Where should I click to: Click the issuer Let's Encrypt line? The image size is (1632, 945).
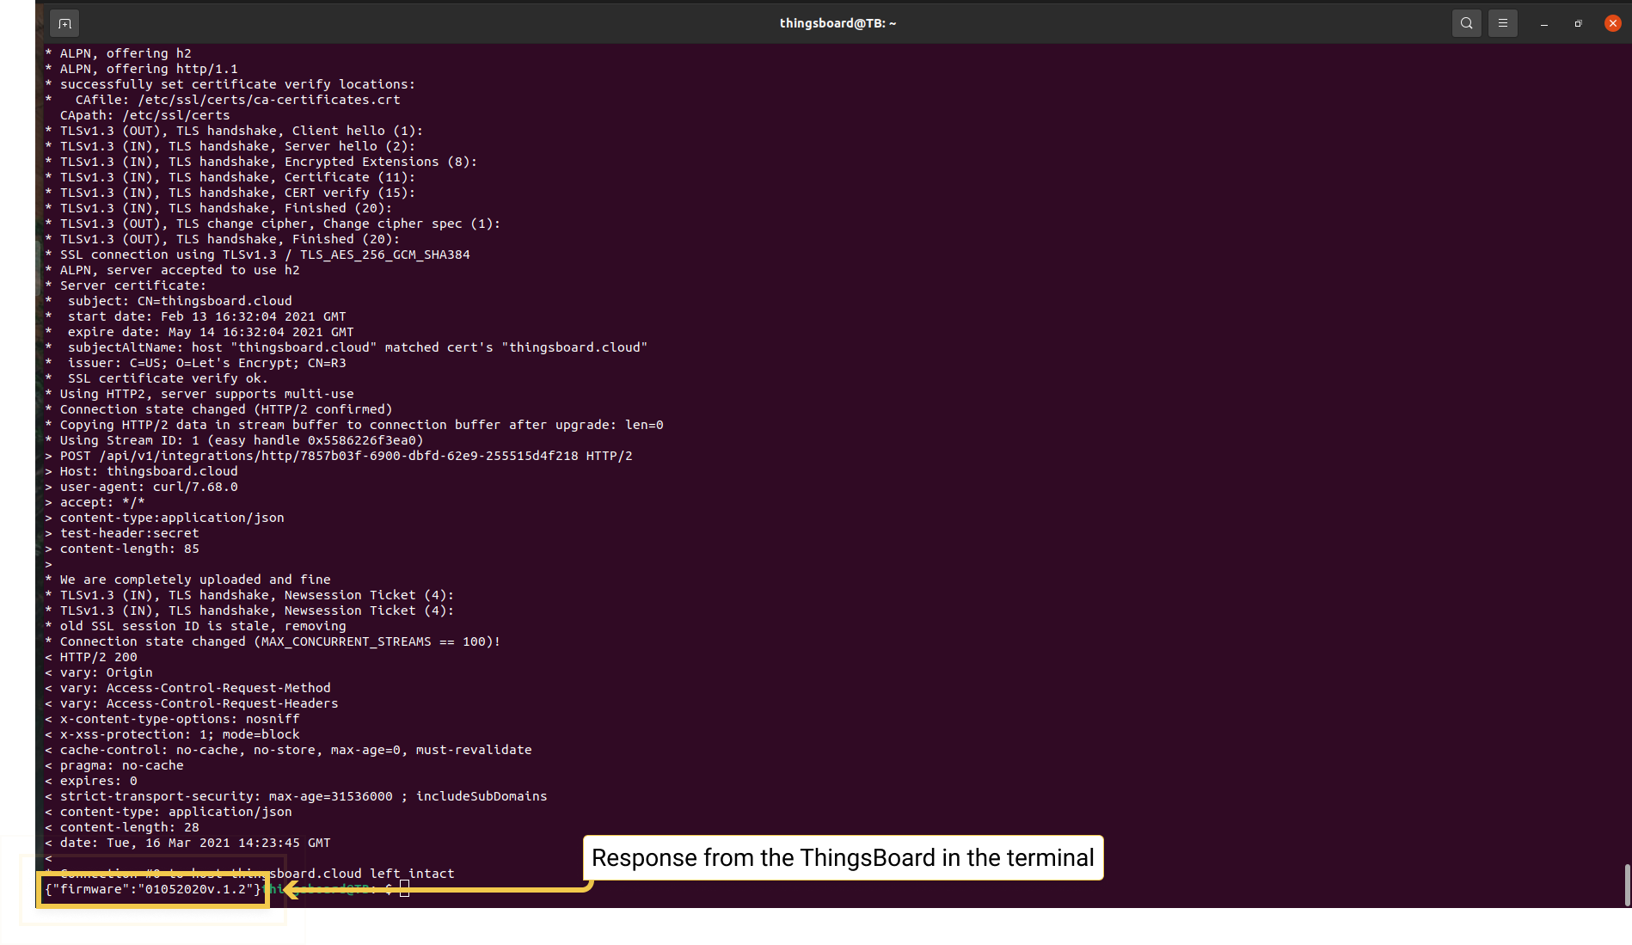pos(196,363)
